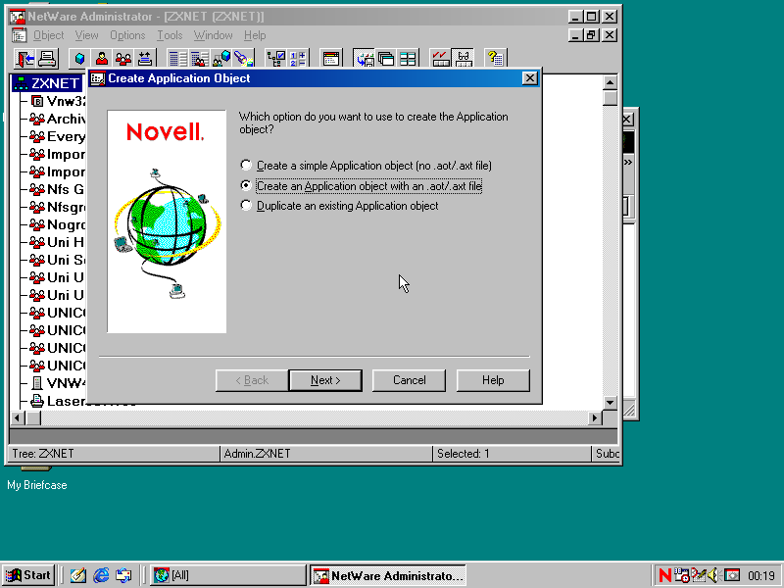Click the vertical scrollbar down arrow
Image resolution: width=784 pixels, height=588 pixels.
point(610,402)
